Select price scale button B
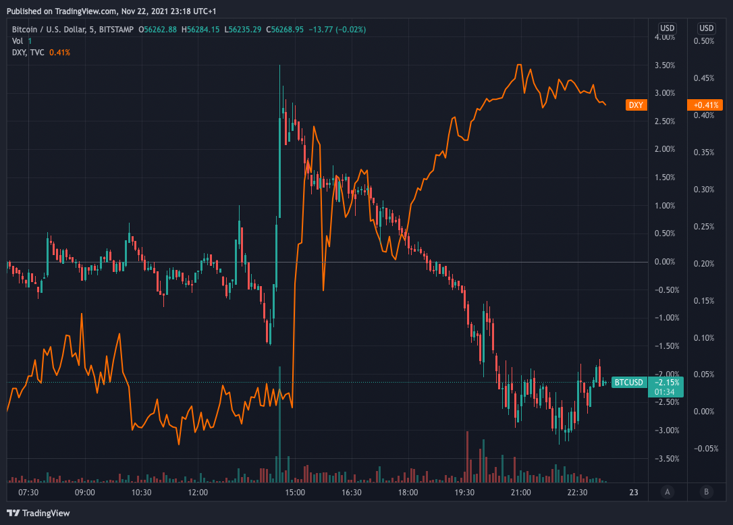733x525 pixels. pos(706,493)
